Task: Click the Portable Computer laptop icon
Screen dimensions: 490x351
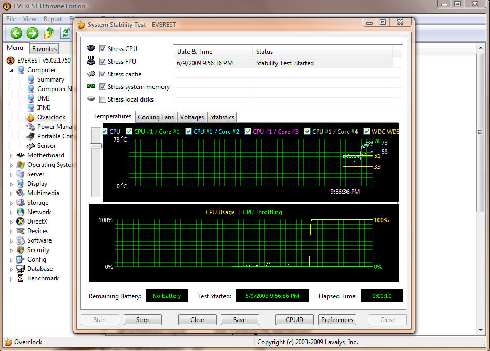Action: click(30, 136)
